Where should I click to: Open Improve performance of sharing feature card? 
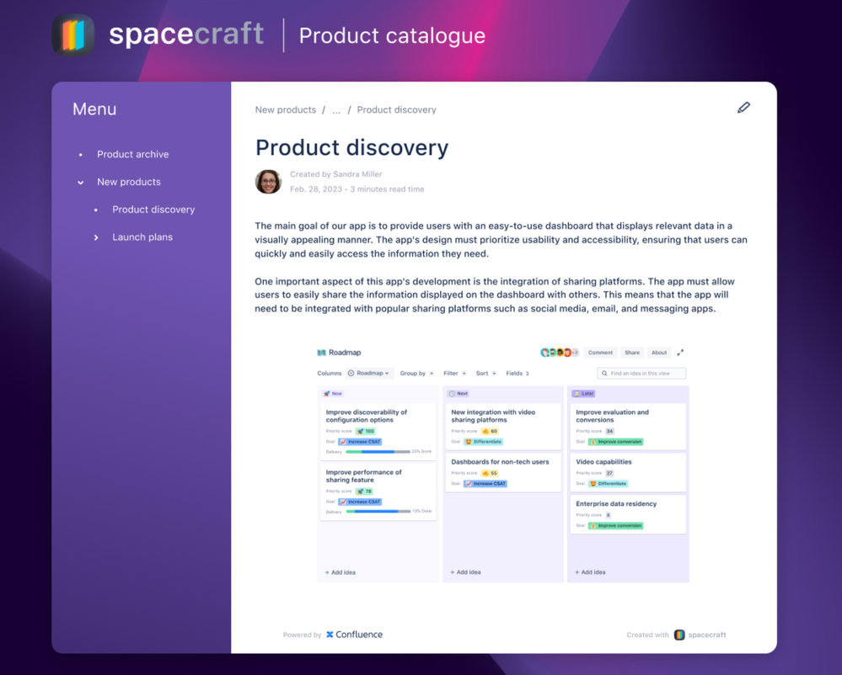378,492
